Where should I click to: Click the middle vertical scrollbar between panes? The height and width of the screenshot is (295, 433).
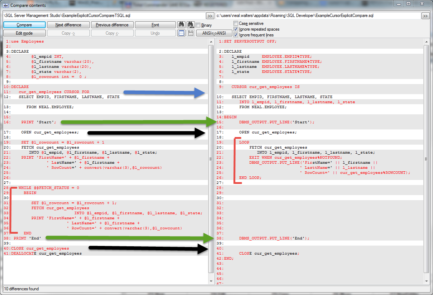click(211, 159)
